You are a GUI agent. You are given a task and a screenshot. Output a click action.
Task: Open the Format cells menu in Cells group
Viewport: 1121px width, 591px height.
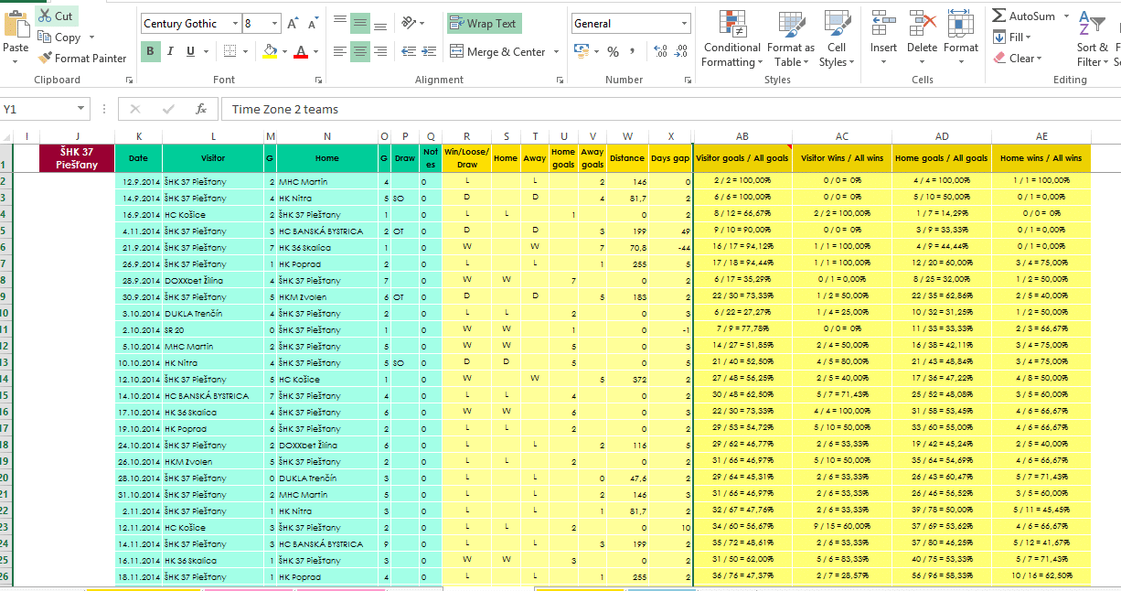point(960,38)
